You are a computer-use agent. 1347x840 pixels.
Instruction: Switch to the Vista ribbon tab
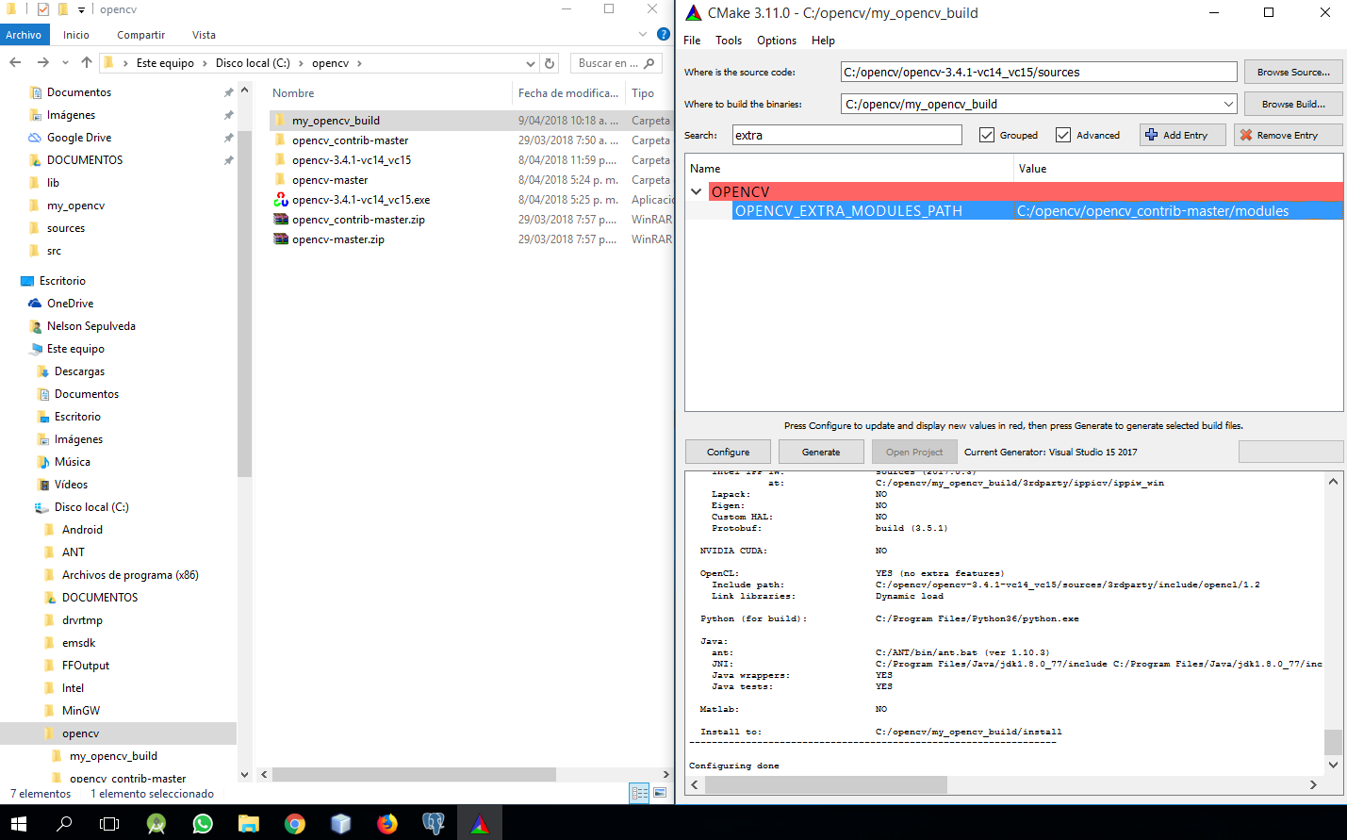[204, 35]
